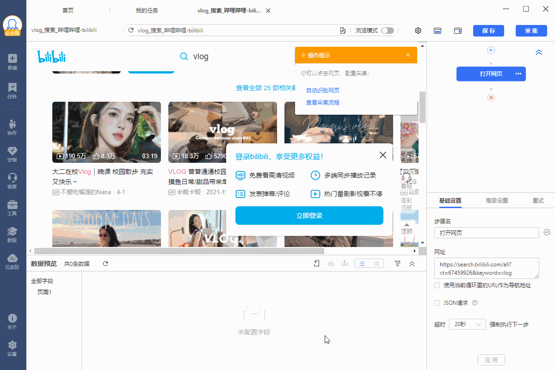Open help icon next to JSON请求
Image resolution: width=555 pixels, height=370 pixels.
pyautogui.click(x=475, y=303)
